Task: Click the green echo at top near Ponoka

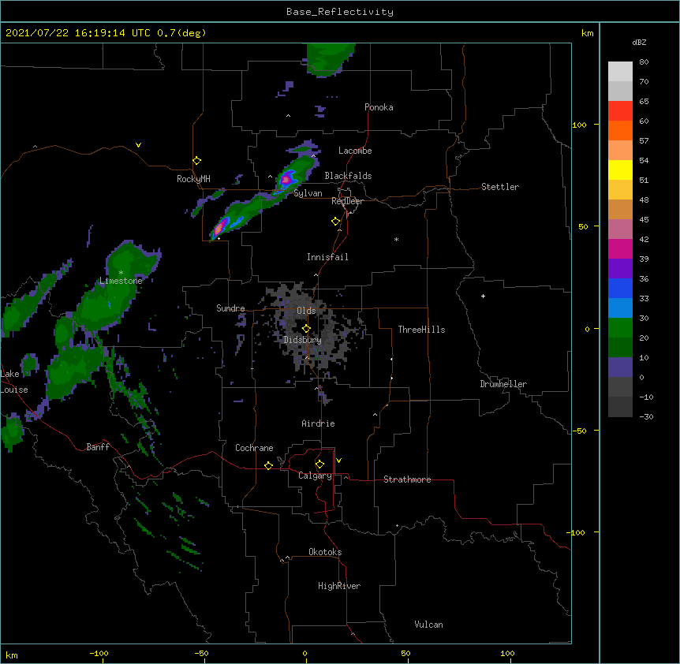Action: tap(331, 59)
